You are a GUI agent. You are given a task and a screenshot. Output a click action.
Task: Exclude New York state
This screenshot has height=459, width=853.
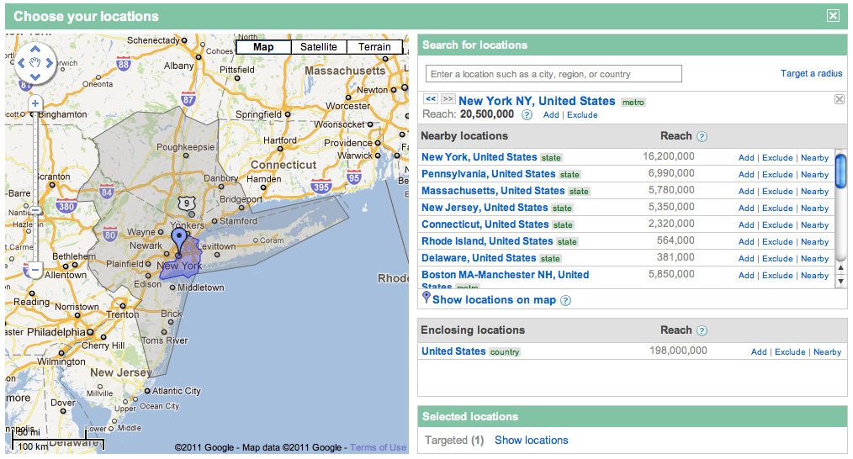point(777,158)
